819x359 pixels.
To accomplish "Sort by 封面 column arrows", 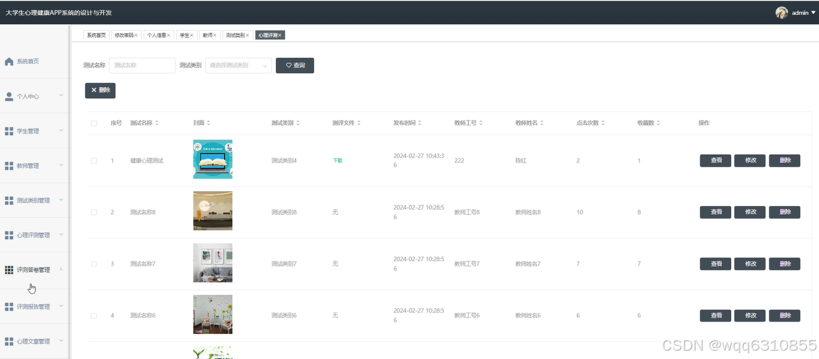I will click(x=208, y=123).
